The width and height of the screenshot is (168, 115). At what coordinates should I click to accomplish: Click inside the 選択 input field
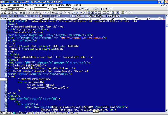coord(41,9)
